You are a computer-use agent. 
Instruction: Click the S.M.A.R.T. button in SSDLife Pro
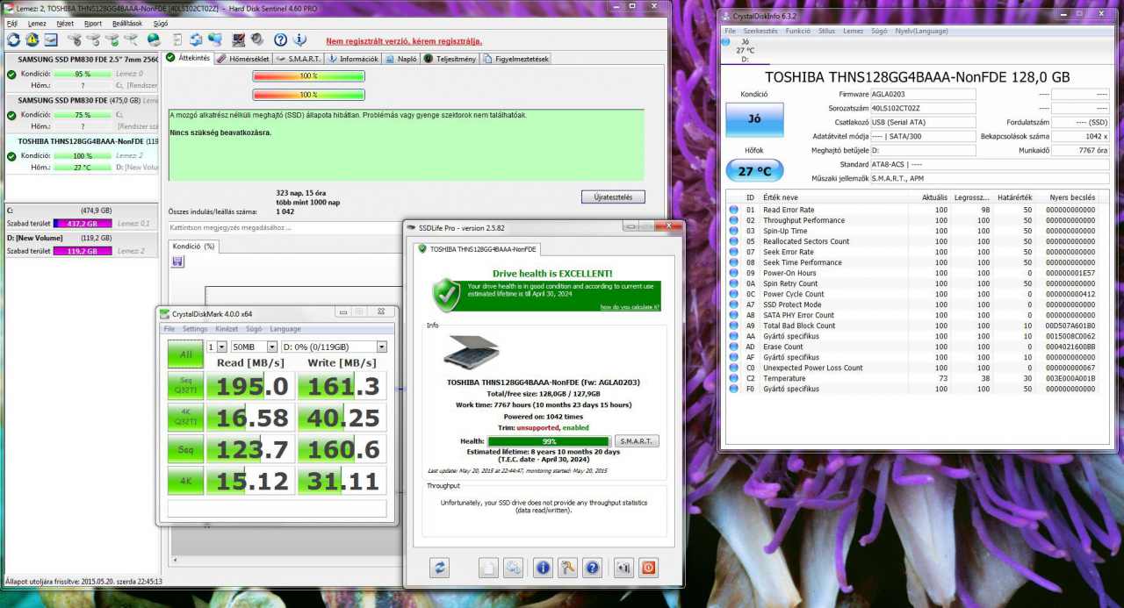637,441
